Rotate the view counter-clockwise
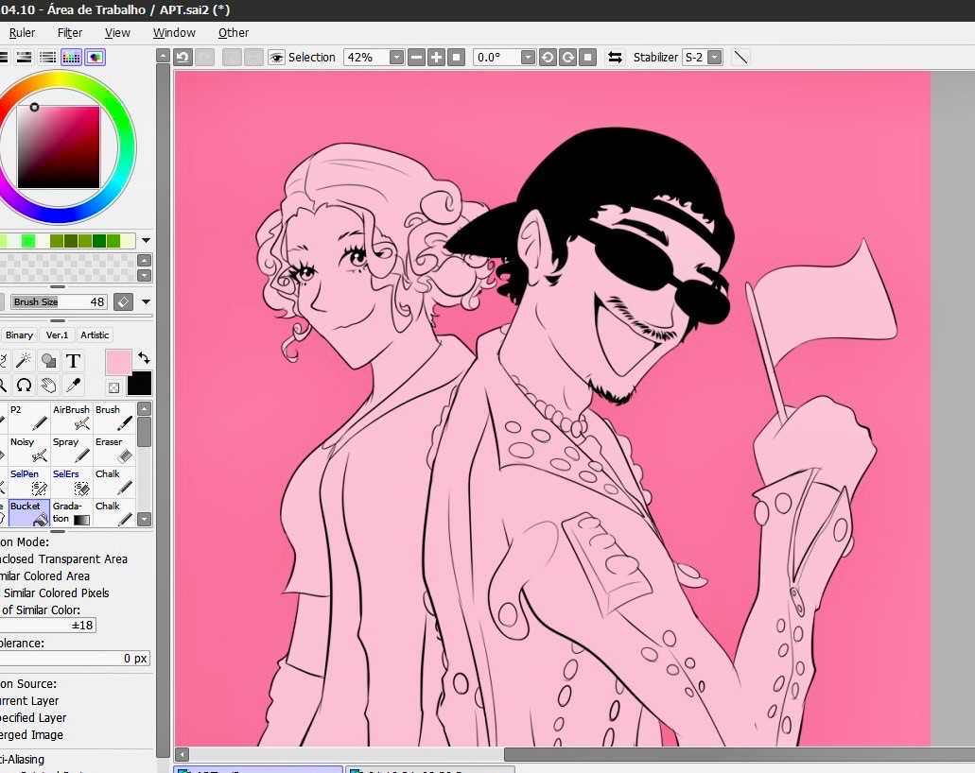 [x=548, y=57]
